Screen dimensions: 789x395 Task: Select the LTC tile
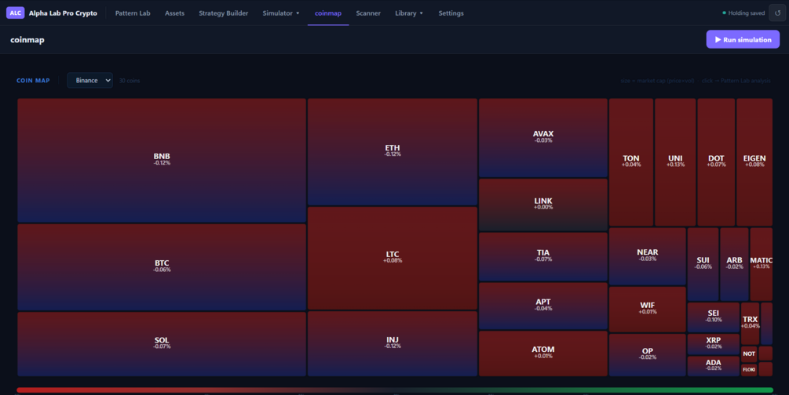(393, 258)
